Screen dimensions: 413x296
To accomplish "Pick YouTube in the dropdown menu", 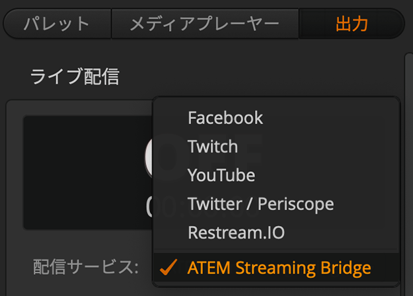I will point(221,175).
